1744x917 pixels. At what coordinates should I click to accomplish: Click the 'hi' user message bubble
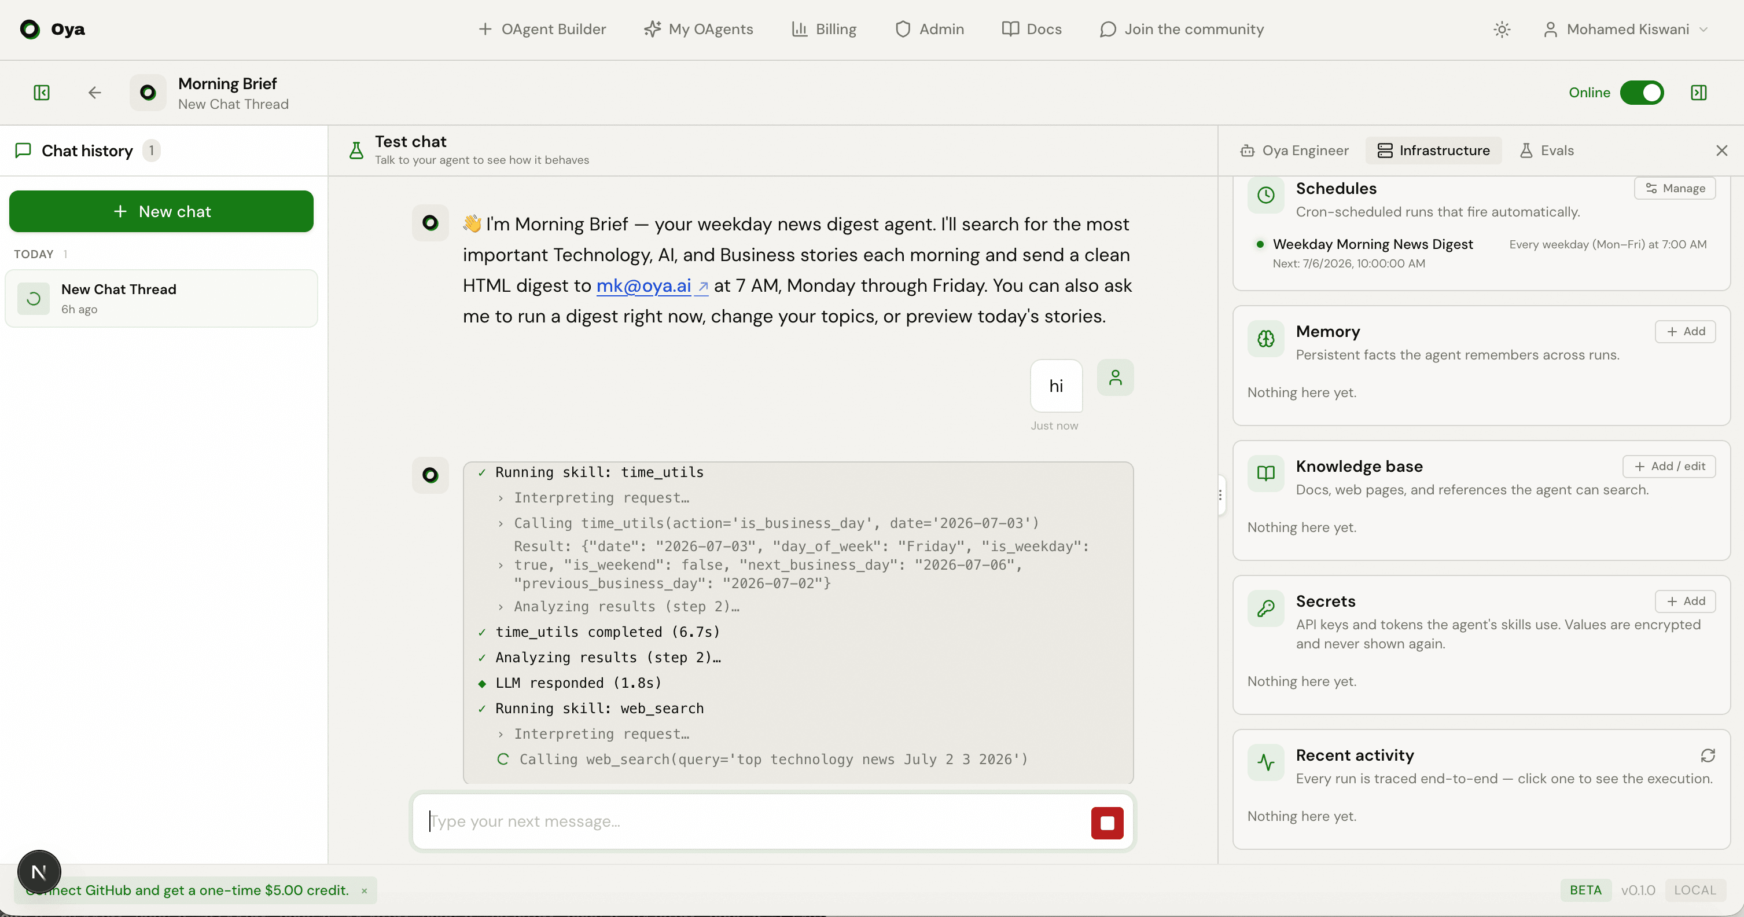[x=1056, y=386]
